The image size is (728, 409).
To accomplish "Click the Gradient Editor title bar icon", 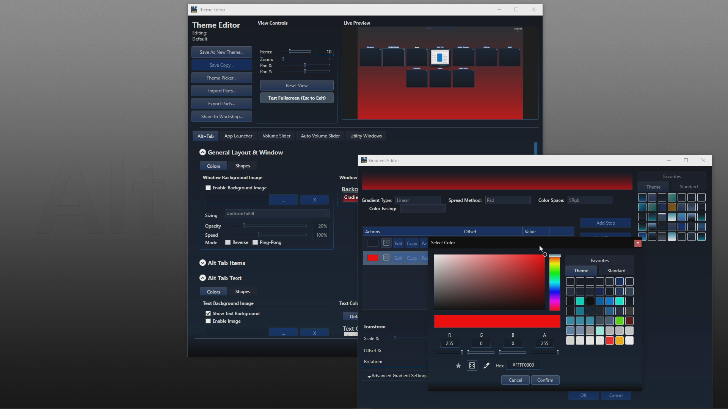I will click(x=364, y=160).
